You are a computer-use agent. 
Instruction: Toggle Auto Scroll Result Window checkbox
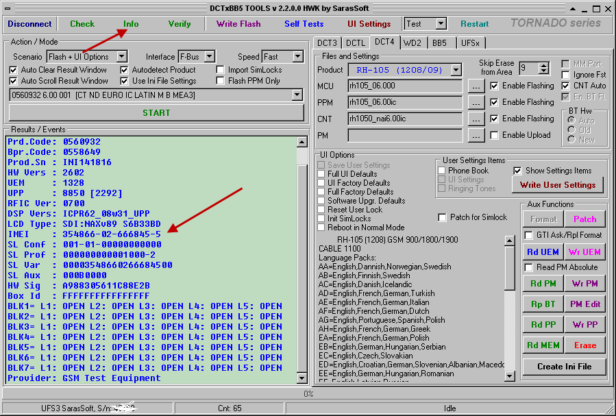tap(13, 81)
